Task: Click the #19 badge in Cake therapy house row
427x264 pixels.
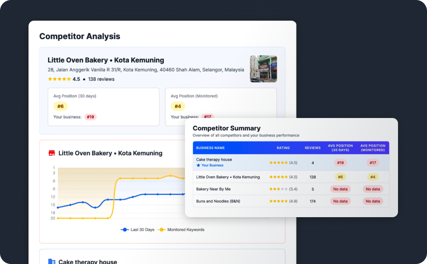Action: click(340, 163)
